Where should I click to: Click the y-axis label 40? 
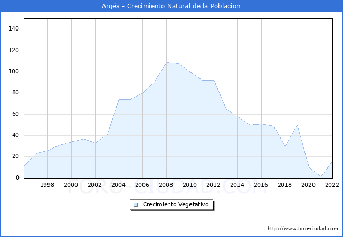pos(15,135)
